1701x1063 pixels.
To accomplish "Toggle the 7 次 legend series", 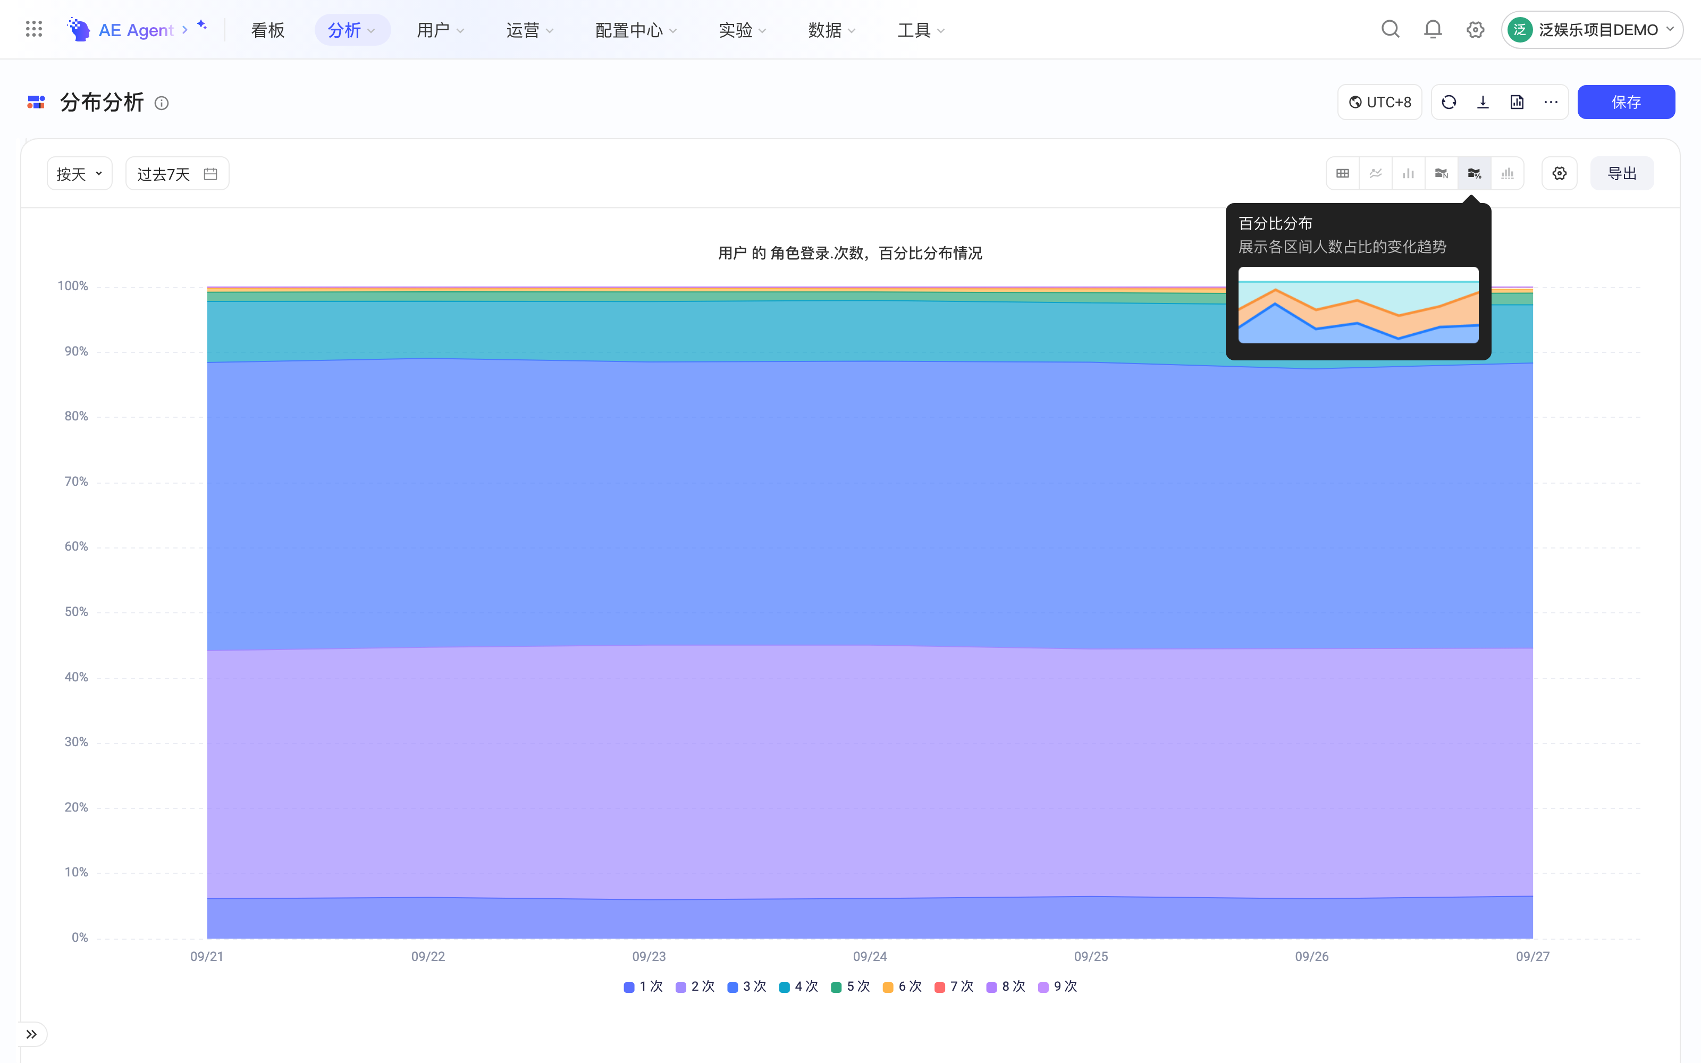I will click(x=954, y=986).
